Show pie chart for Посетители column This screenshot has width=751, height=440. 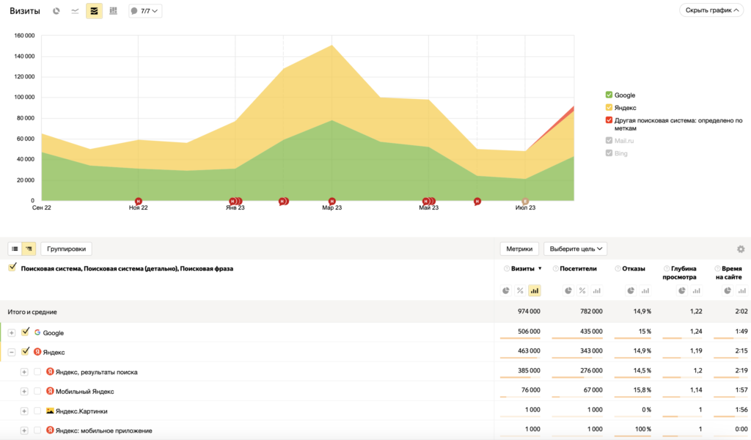(x=568, y=291)
